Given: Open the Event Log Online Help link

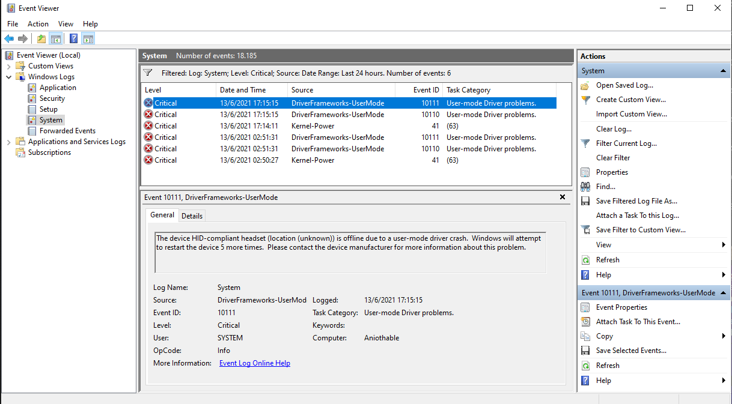Looking at the screenshot, I should point(254,363).
